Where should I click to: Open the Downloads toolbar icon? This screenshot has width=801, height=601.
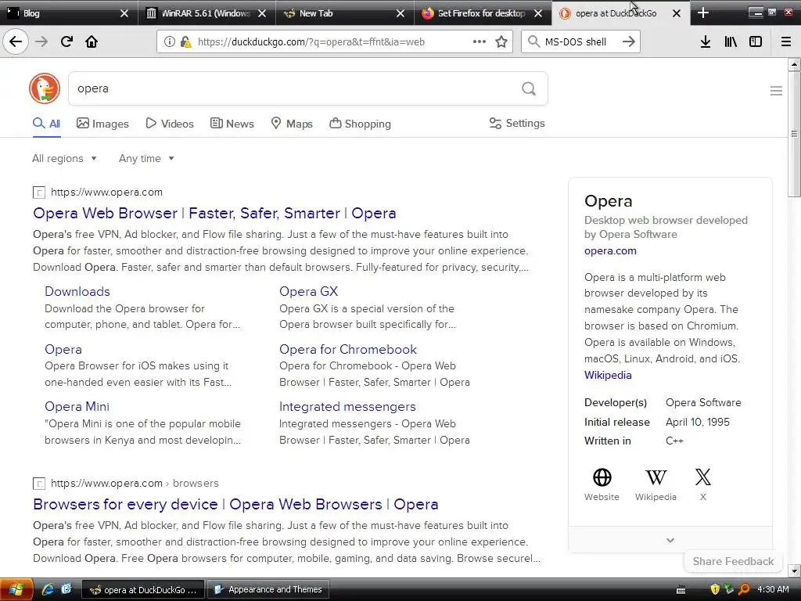pos(706,41)
